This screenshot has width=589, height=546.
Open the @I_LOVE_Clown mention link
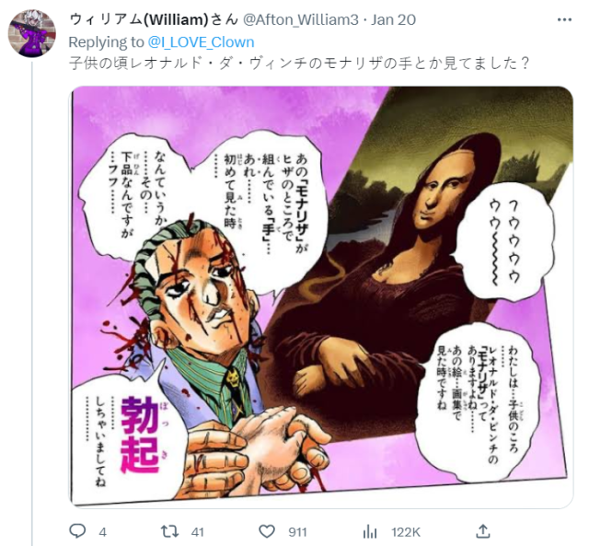[201, 42]
